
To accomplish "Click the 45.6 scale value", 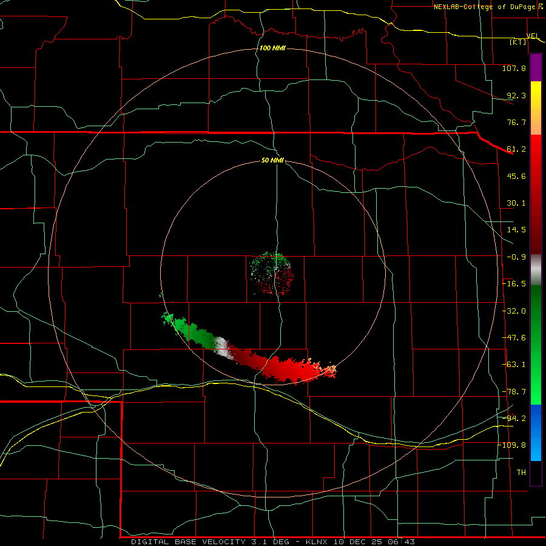I will coord(516,176).
